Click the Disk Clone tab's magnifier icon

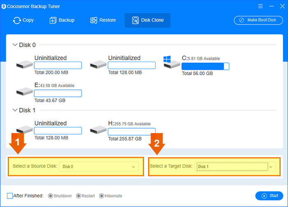point(135,21)
